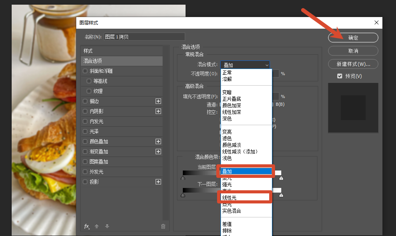Viewport: 396px width, 236px height.
Task: Enable the 投影 checkbox
Action: coord(85,182)
